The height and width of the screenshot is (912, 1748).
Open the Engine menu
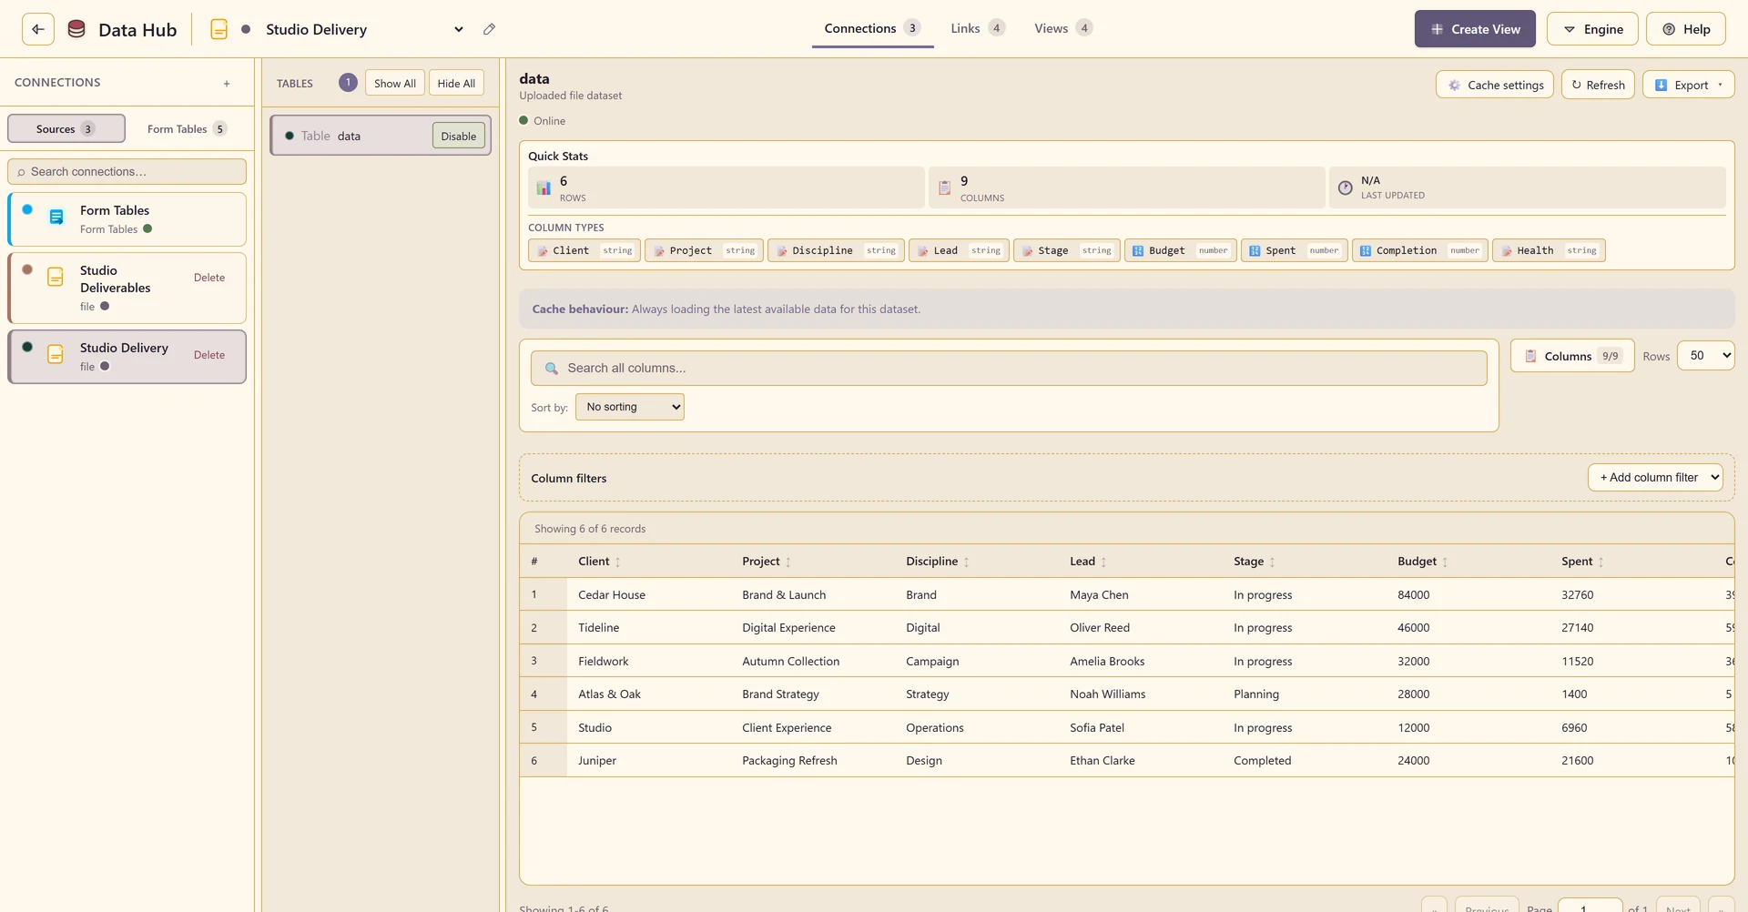coord(1592,29)
